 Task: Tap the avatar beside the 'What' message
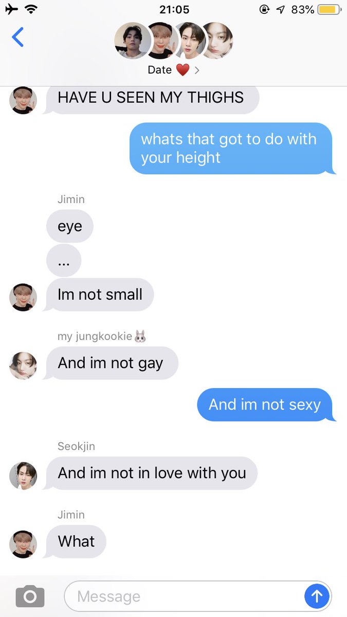pos(23,545)
